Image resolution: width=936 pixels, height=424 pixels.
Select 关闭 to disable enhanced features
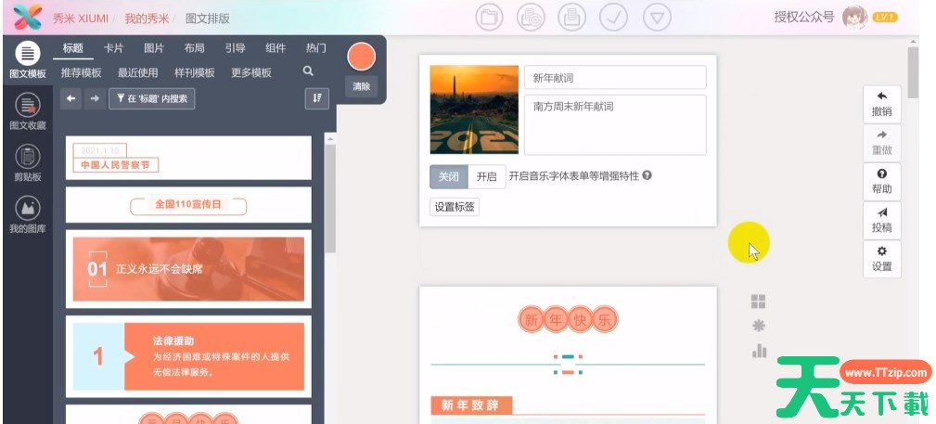(448, 176)
